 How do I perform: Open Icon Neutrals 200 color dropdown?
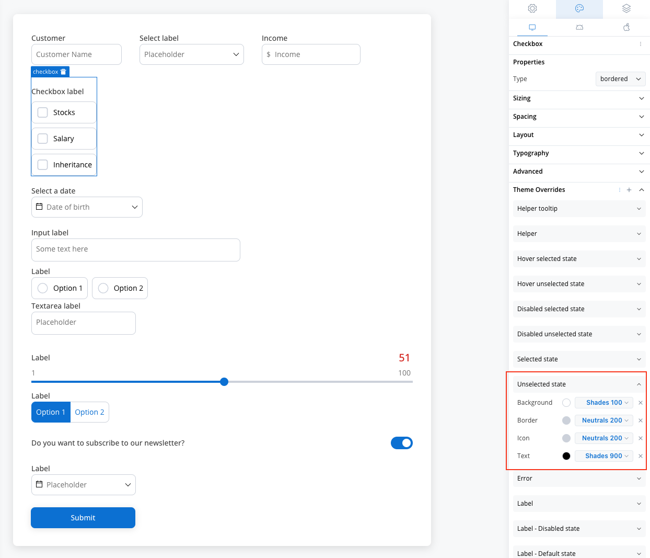pos(604,438)
